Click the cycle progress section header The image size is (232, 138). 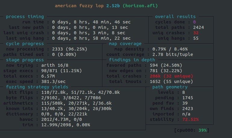25,44
